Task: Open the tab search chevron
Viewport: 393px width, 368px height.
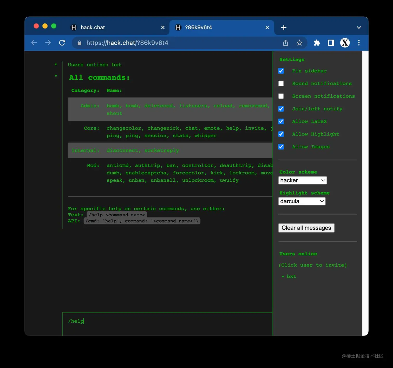Action: pyautogui.click(x=359, y=28)
